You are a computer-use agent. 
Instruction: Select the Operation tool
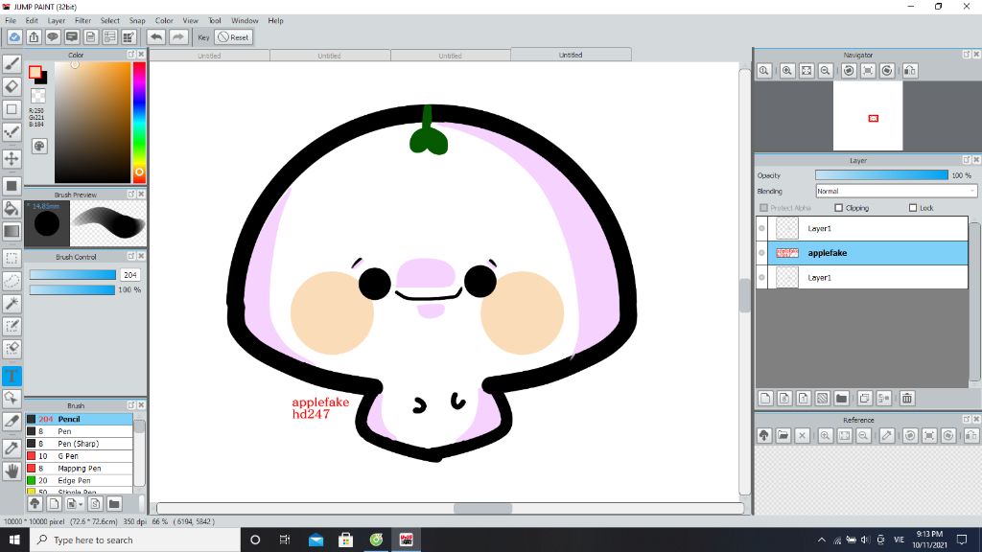click(x=12, y=398)
